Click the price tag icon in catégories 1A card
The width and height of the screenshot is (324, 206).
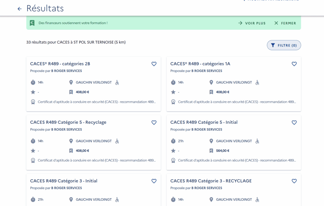pyautogui.click(x=211, y=92)
